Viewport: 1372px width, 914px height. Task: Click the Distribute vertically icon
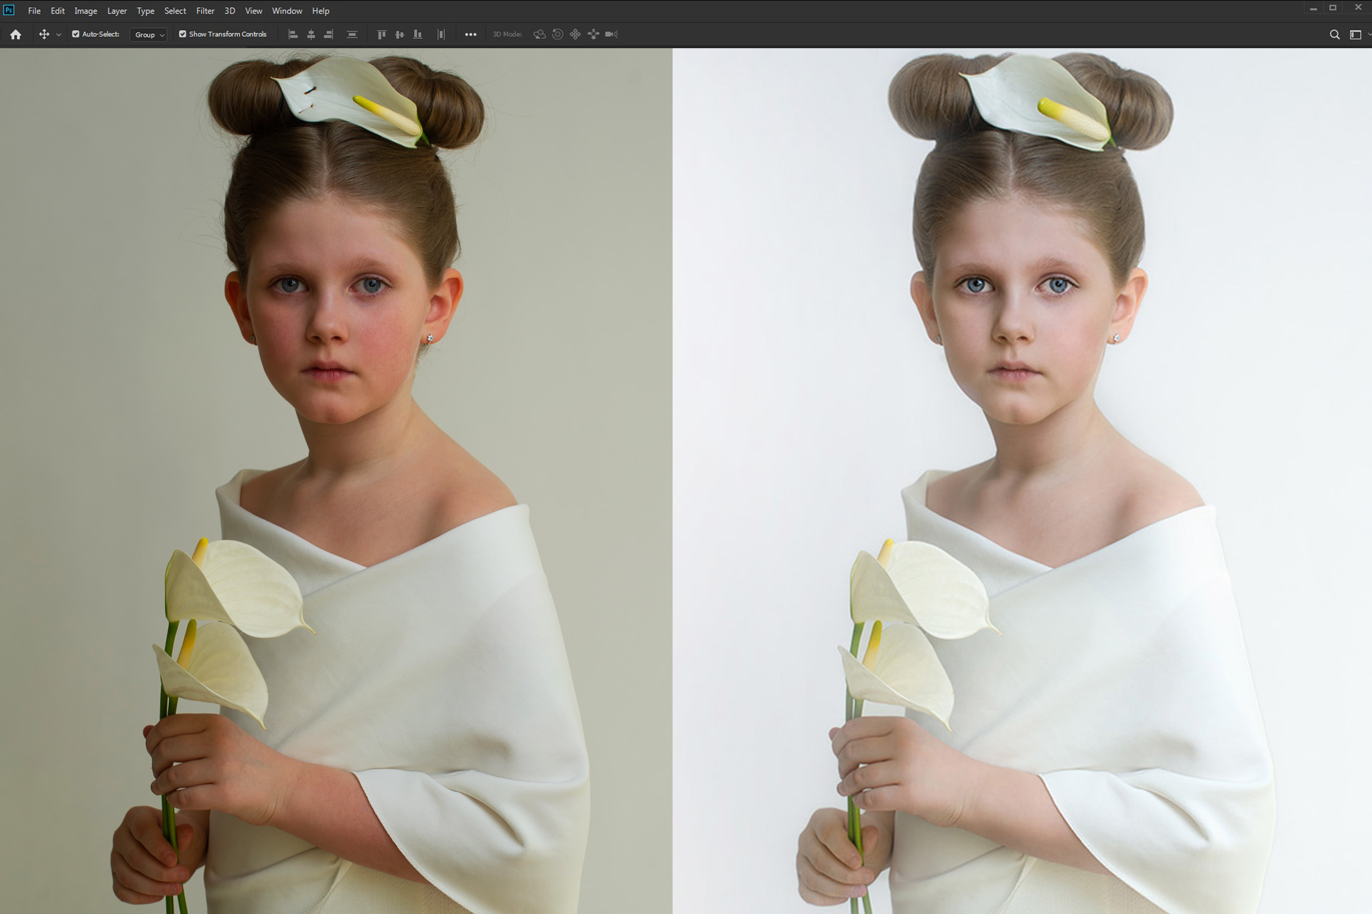pos(352,34)
